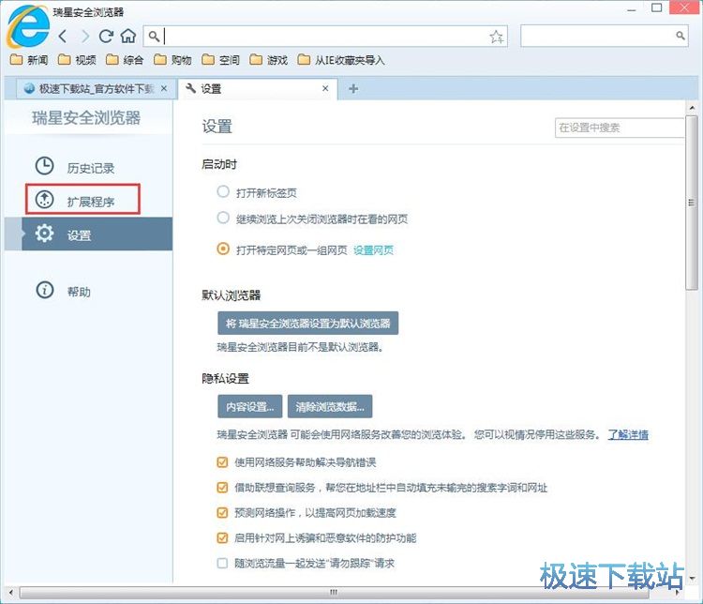Open 帮助 in the sidebar

[64, 291]
